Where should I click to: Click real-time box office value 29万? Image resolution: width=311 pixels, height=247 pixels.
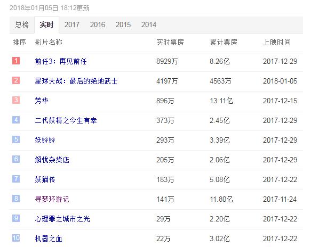163,219
